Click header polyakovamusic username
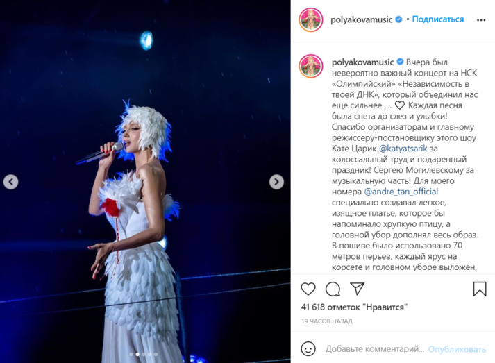Image resolution: width=495 pixels, height=363 pixels. click(362, 19)
